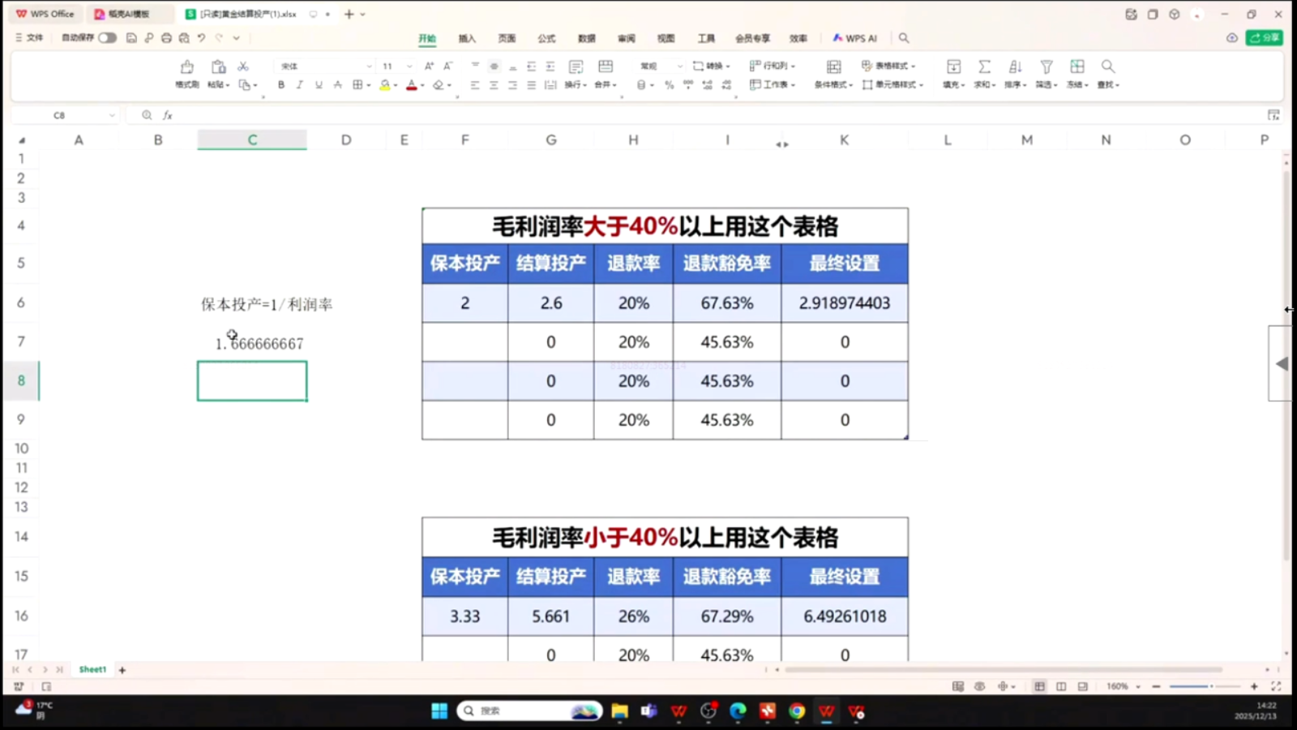
Task: Open the AutoSum (求和) sigma tool
Action: click(984, 67)
